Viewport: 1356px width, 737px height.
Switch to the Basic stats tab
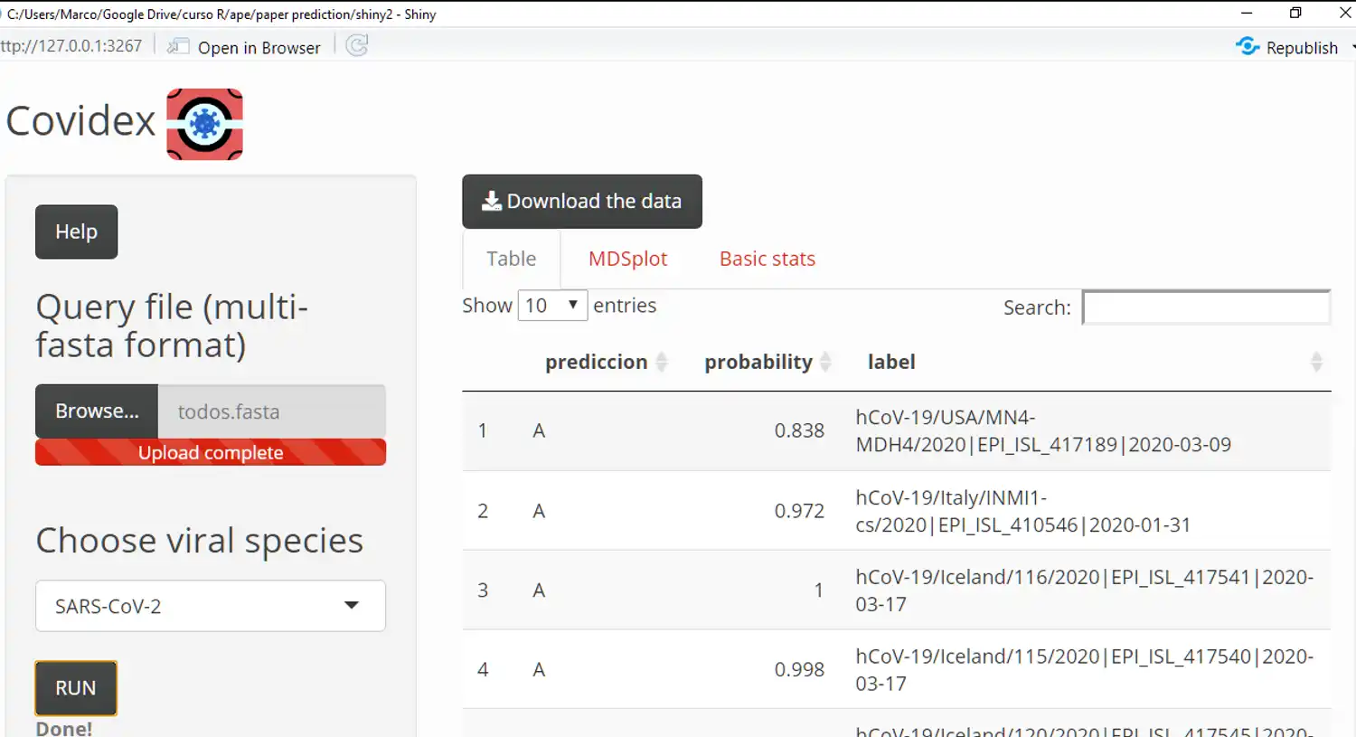[x=767, y=259]
